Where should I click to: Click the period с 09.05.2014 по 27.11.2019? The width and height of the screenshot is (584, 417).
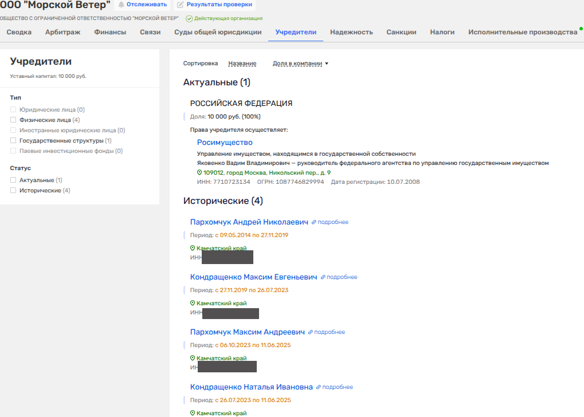click(x=252, y=235)
